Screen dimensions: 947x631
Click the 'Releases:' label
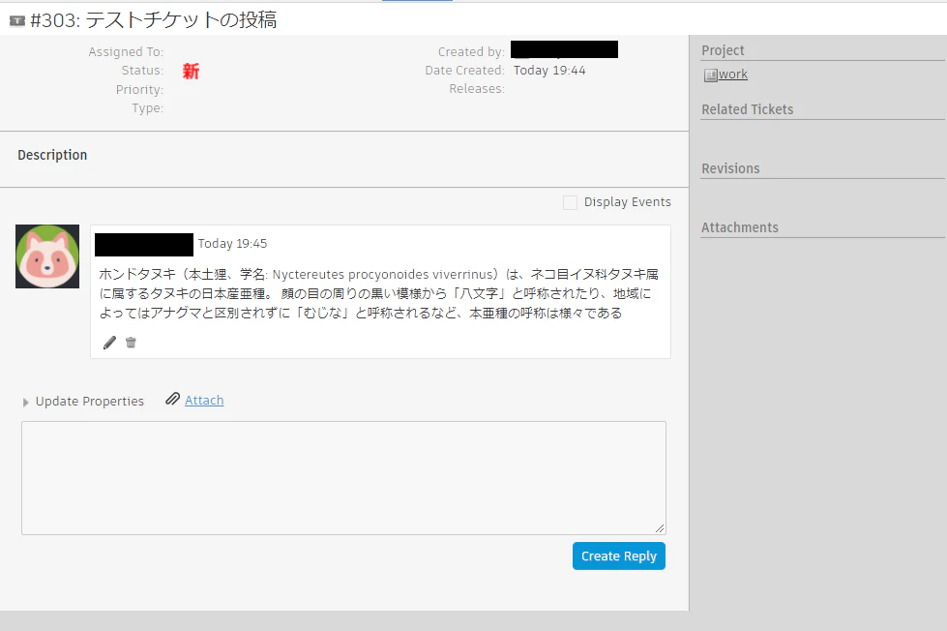[477, 89]
